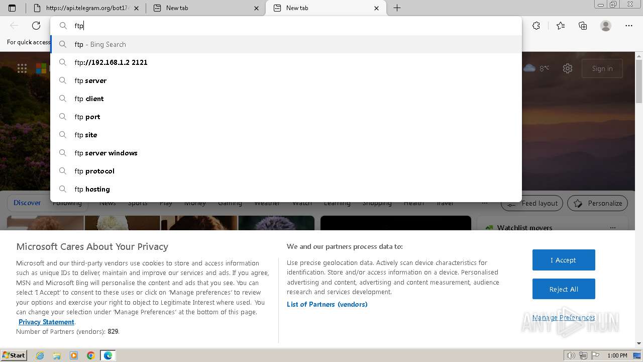Switch to the first New tab
Viewport: 643px width, 362px height.
(x=206, y=8)
